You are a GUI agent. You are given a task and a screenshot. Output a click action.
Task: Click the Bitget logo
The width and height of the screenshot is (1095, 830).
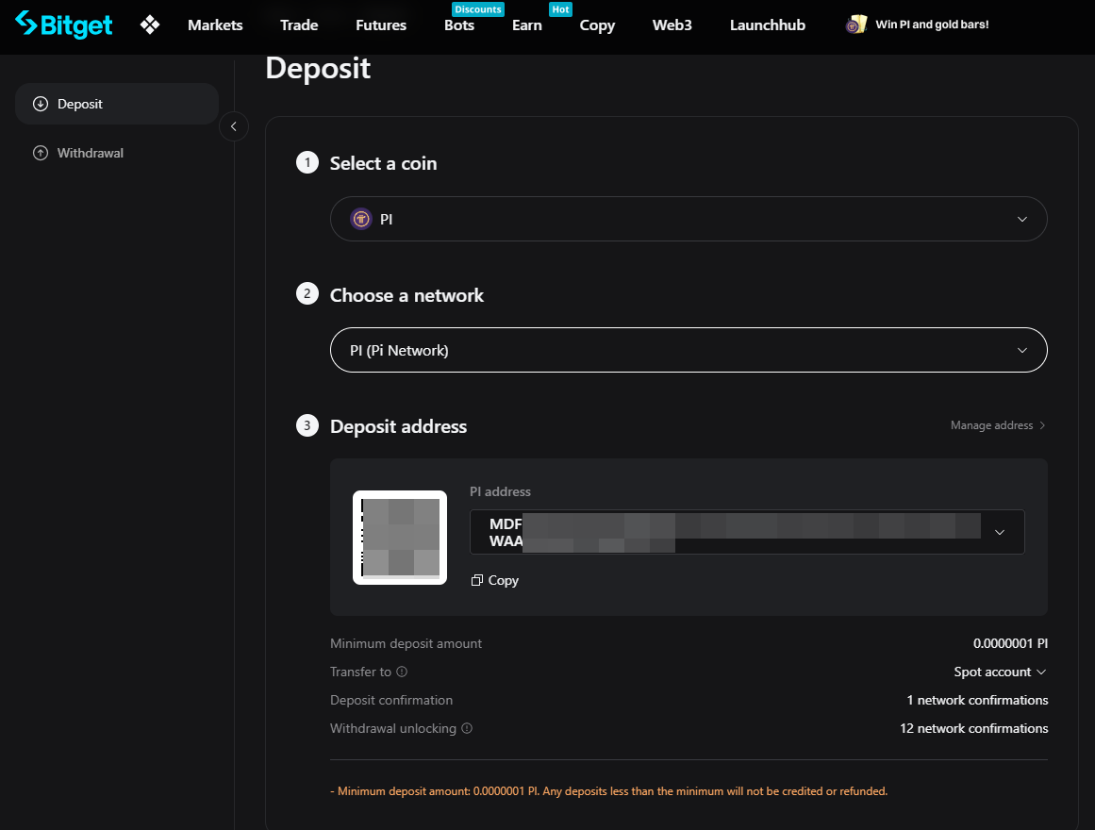[63, 25]
